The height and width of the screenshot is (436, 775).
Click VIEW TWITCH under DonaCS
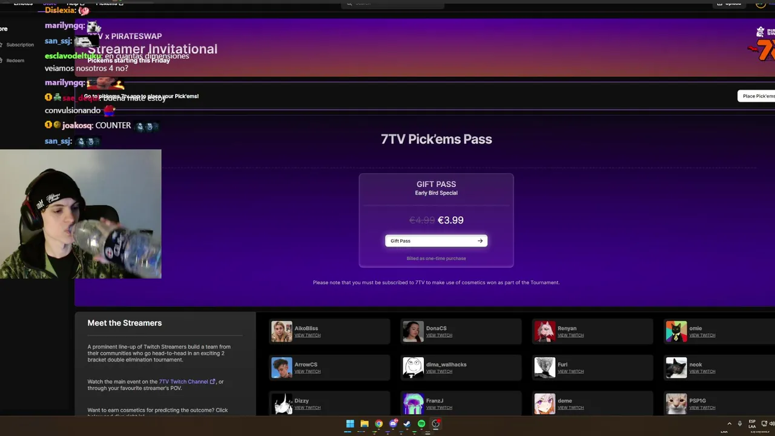tap(439, 335)
